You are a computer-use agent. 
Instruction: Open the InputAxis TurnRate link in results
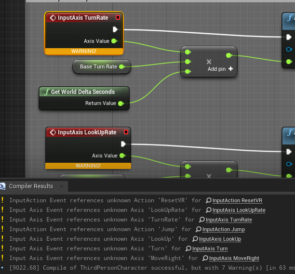pos(229,220)
